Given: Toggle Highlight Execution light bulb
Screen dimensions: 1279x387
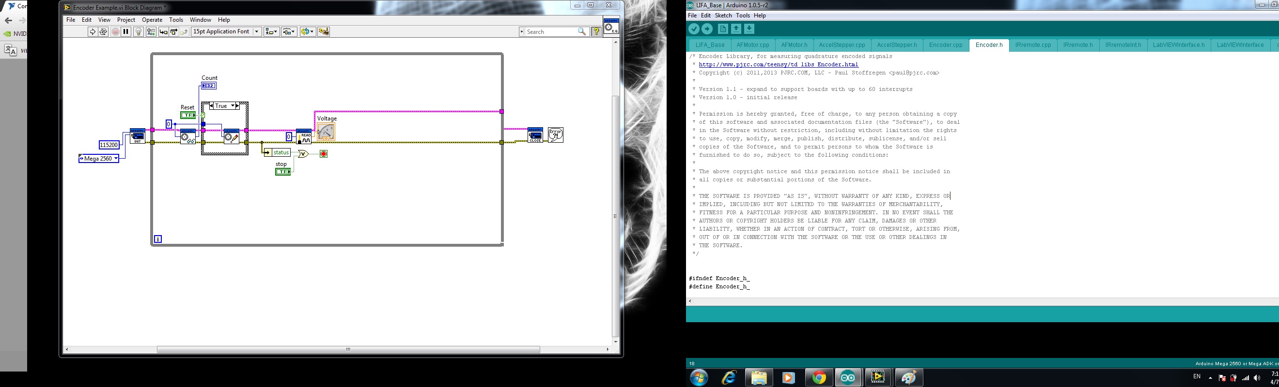Looking at the screenshot, I should pyautogui.click(x=139, y=32).
